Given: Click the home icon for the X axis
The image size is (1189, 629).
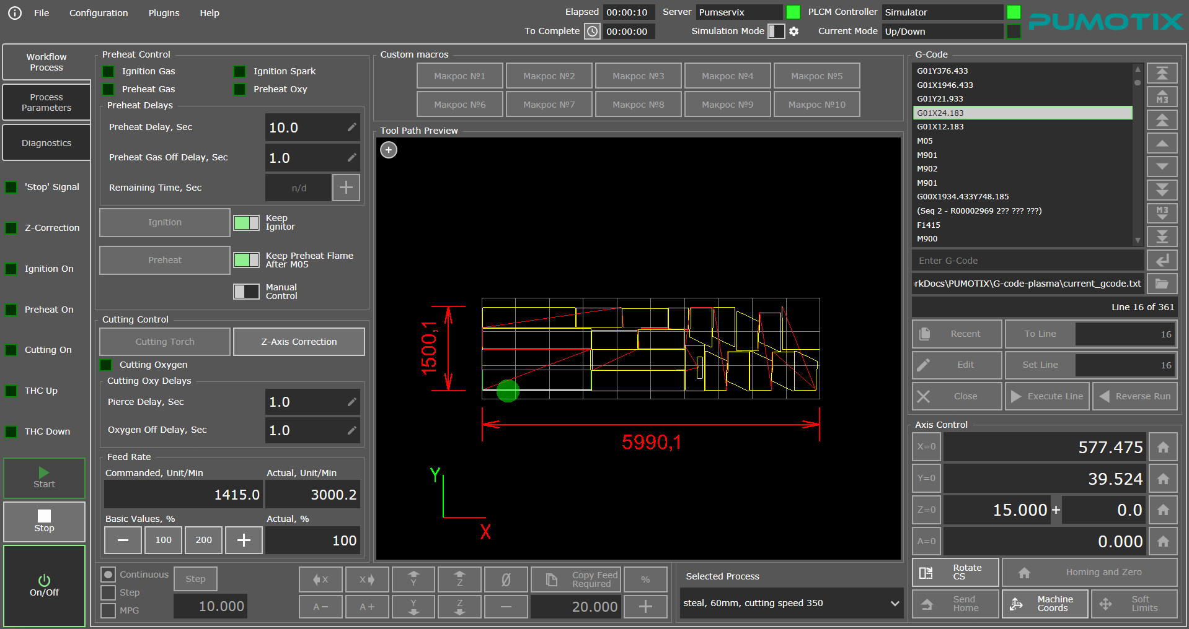Looking at the screenshot, I should 1162,447.
